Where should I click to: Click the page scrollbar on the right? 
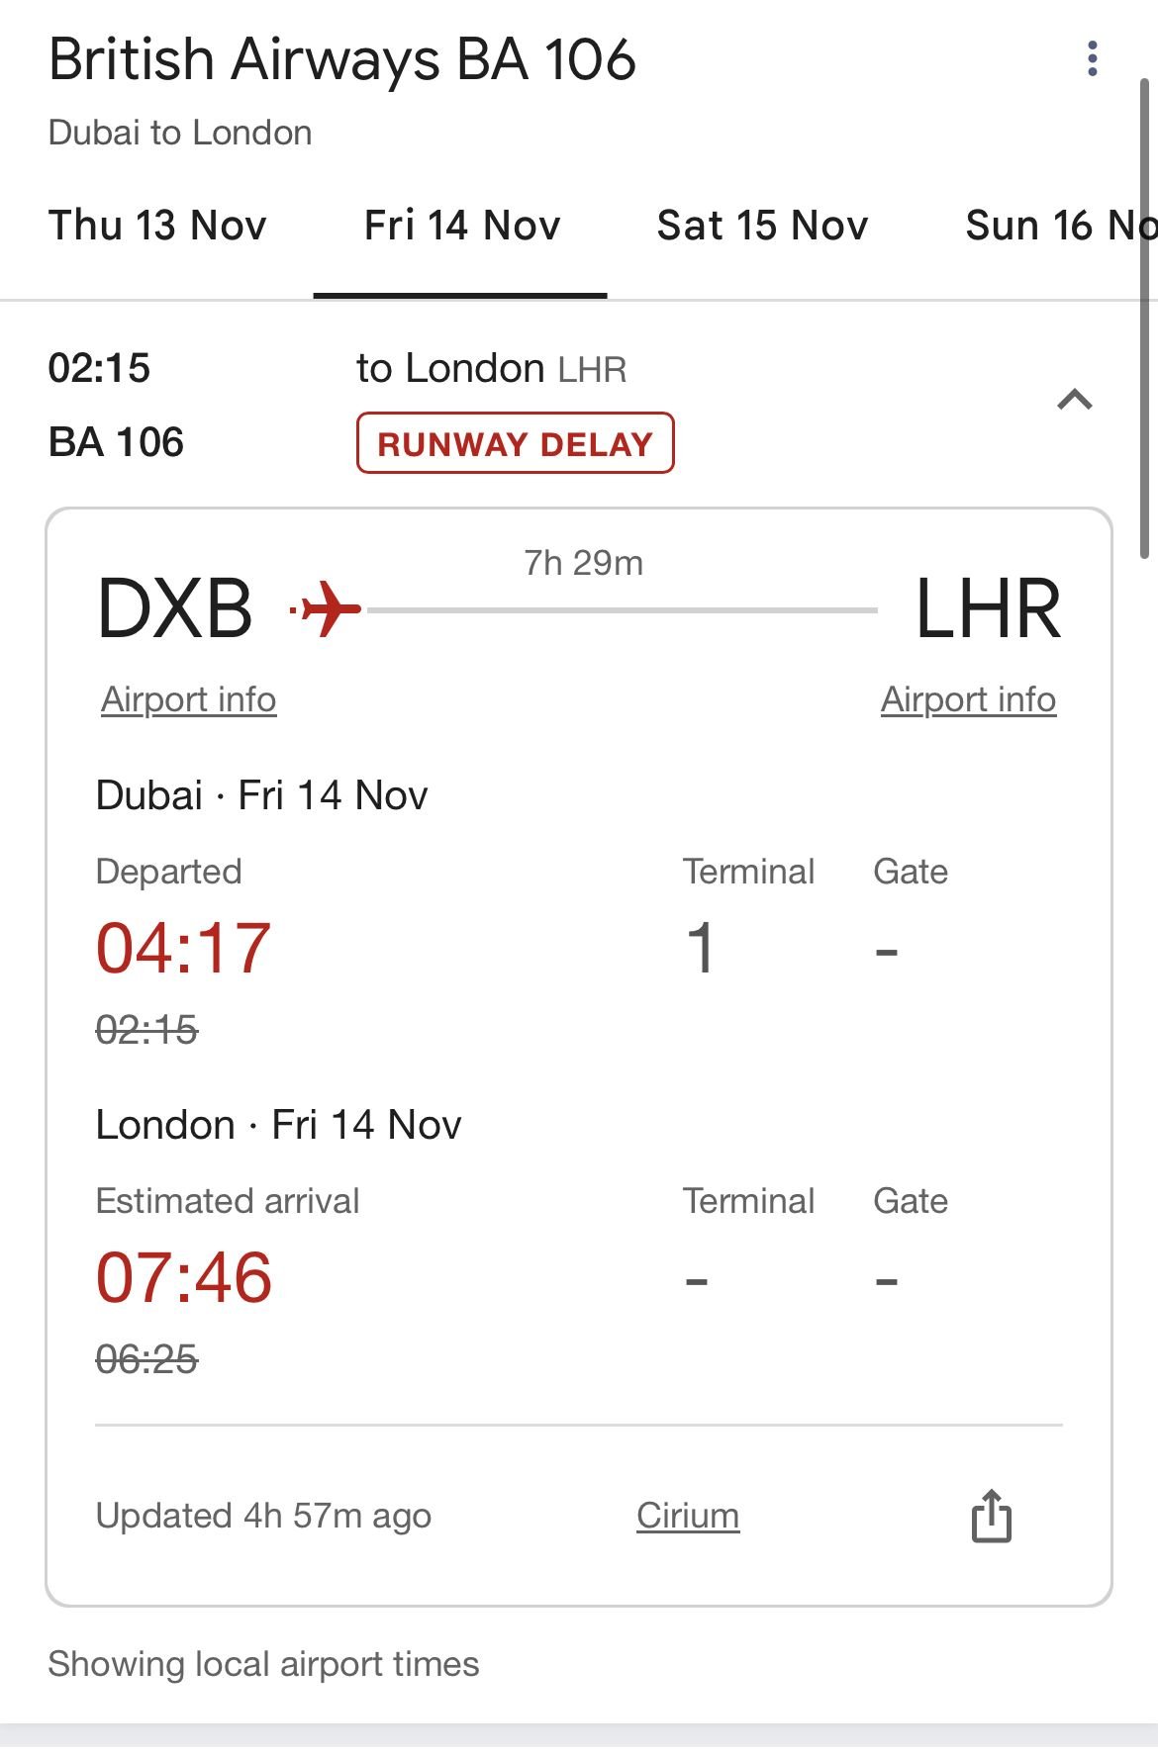pos(1145,317)
